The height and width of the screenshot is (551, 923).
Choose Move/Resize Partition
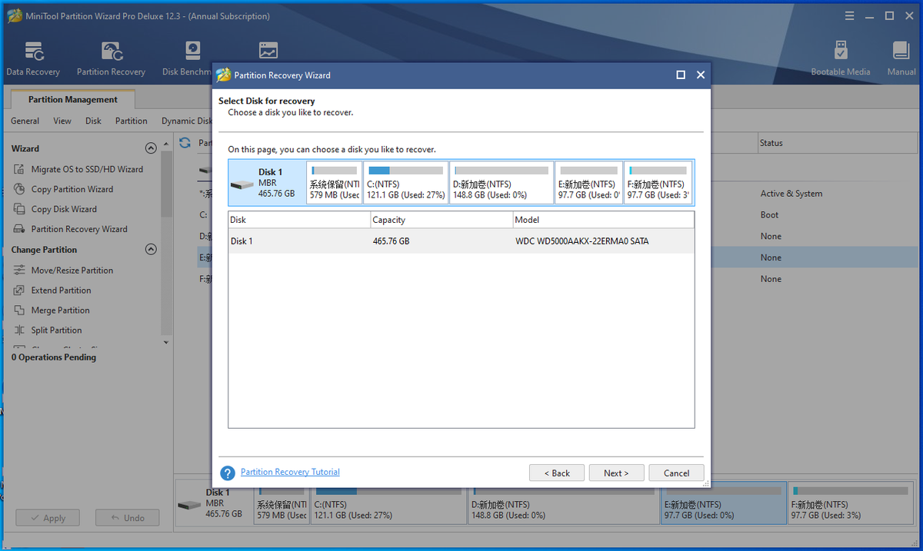point(72,270)
